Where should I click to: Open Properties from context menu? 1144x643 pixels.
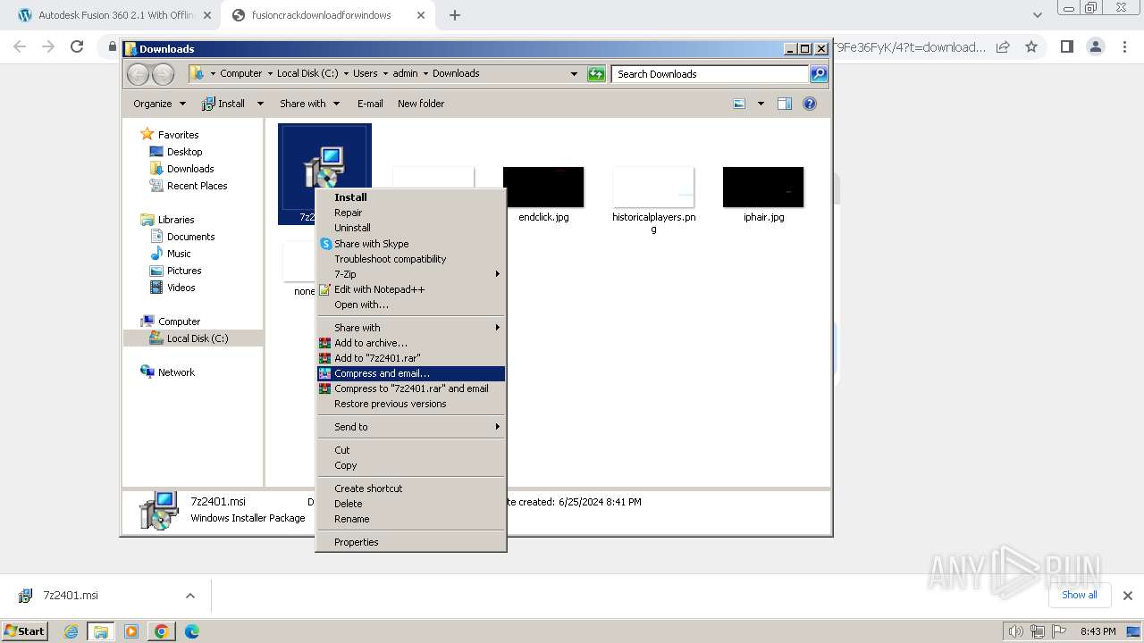point(411,542)
